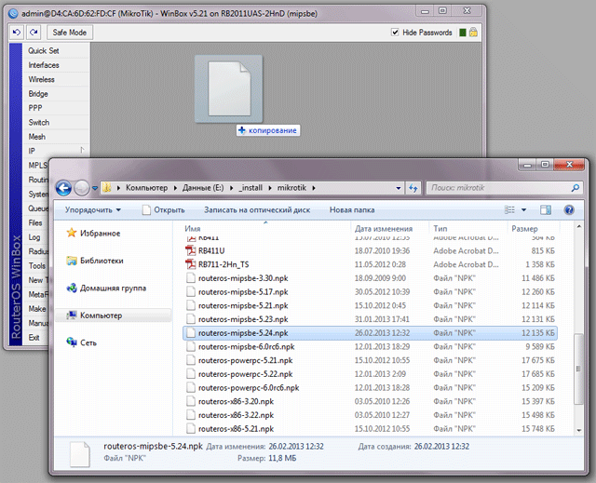Viewport: 596px width, 483px height.
Task: Select file routeros-mipsbe-5.17.npk
Action: click(x=243, y=292)
